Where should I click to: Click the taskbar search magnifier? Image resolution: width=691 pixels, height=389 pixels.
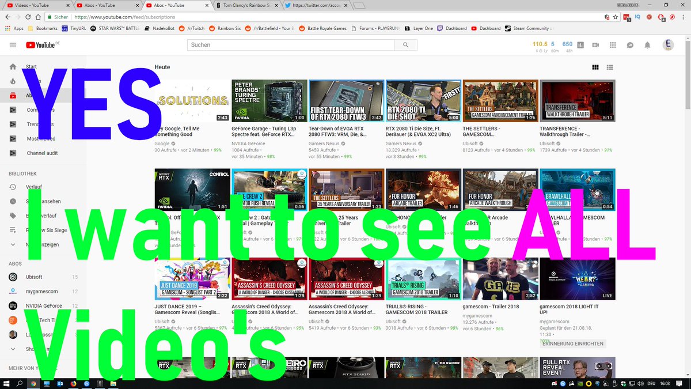pyautogui.click(x=20, y=383)
